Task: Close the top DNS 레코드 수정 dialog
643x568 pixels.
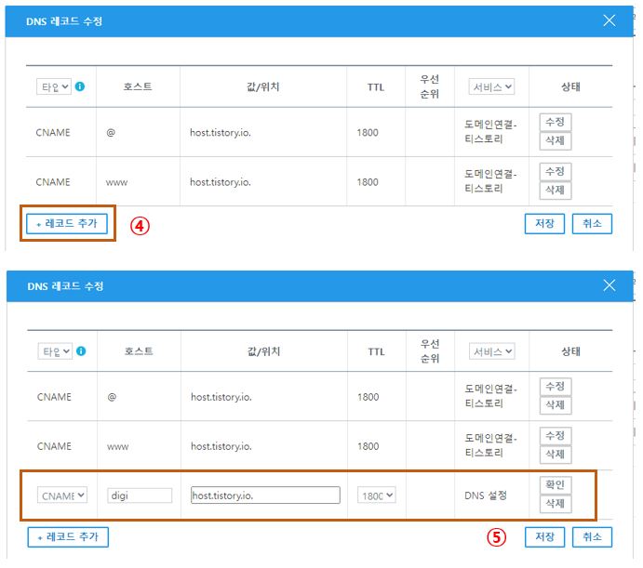Action: pyautogui.click(x=609, y=20)
